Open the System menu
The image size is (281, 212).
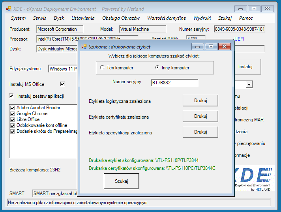(18, 18)
